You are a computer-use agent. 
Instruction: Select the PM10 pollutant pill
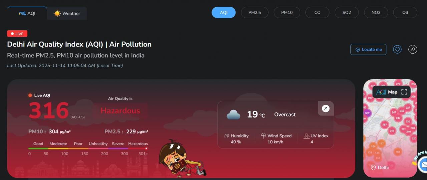pos(287,13)
